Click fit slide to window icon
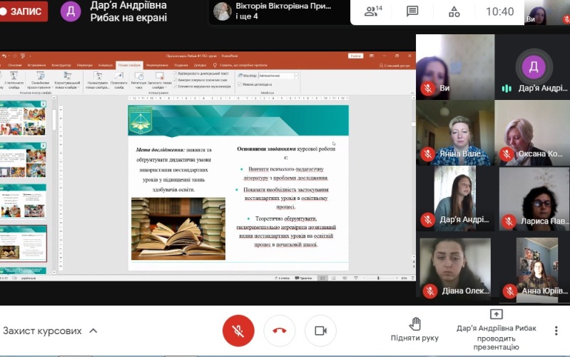 [412, 278]
